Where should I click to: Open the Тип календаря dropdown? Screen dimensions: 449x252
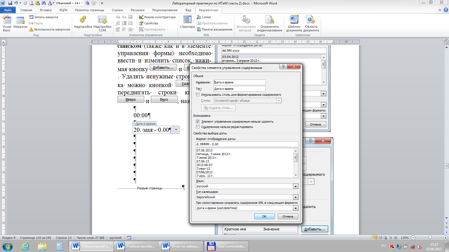point(295,197)
